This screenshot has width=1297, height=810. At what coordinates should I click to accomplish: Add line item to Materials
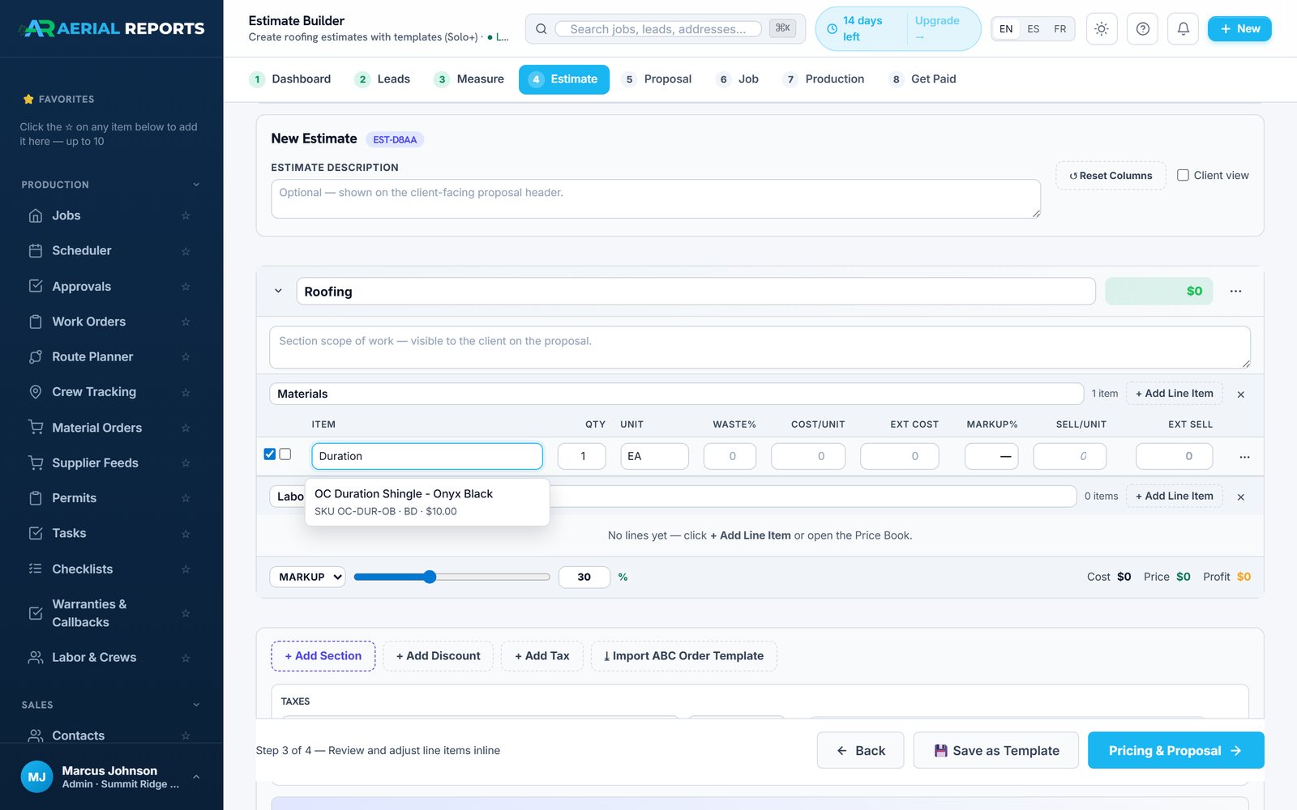pos(1175,394)
